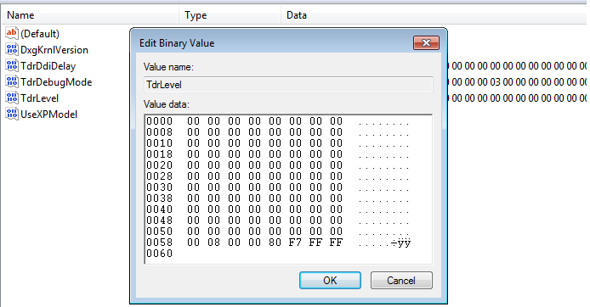Select the DxgKrnlVersion binary icon

(x=12, y=49)
